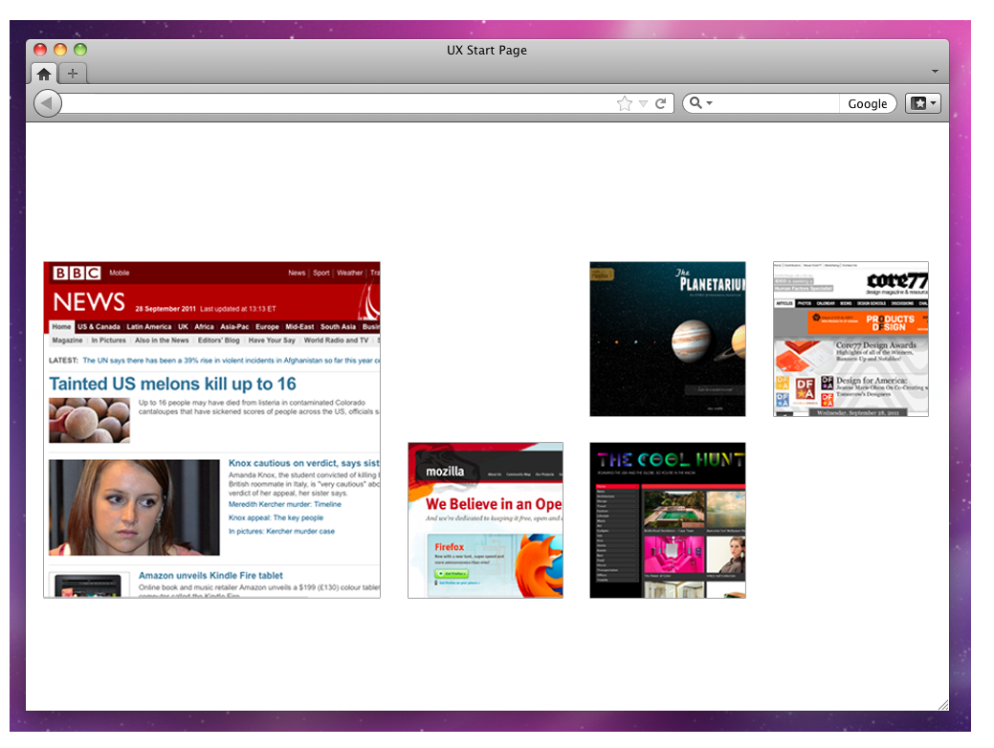Open the Bookmarks star menu button

(x=923, y=103)
